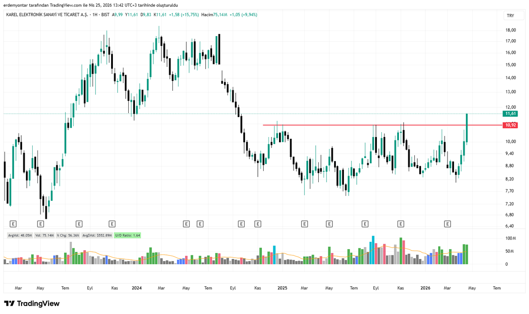Click the 2024 label on time axis
The width and height of the screenshot is (529, 314).
pyautogui.click(x=137, y=288)
